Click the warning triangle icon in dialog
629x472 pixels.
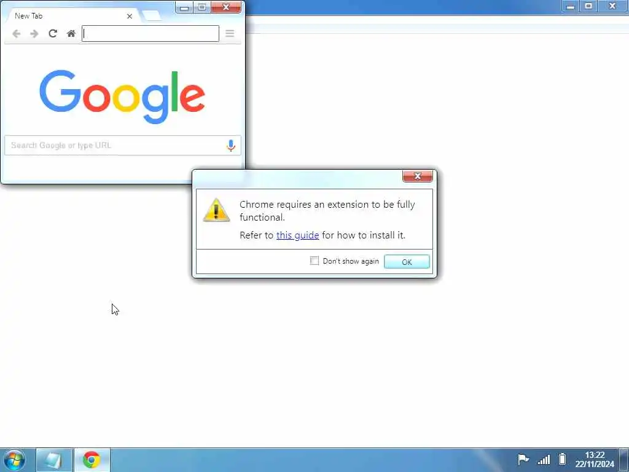217,210
